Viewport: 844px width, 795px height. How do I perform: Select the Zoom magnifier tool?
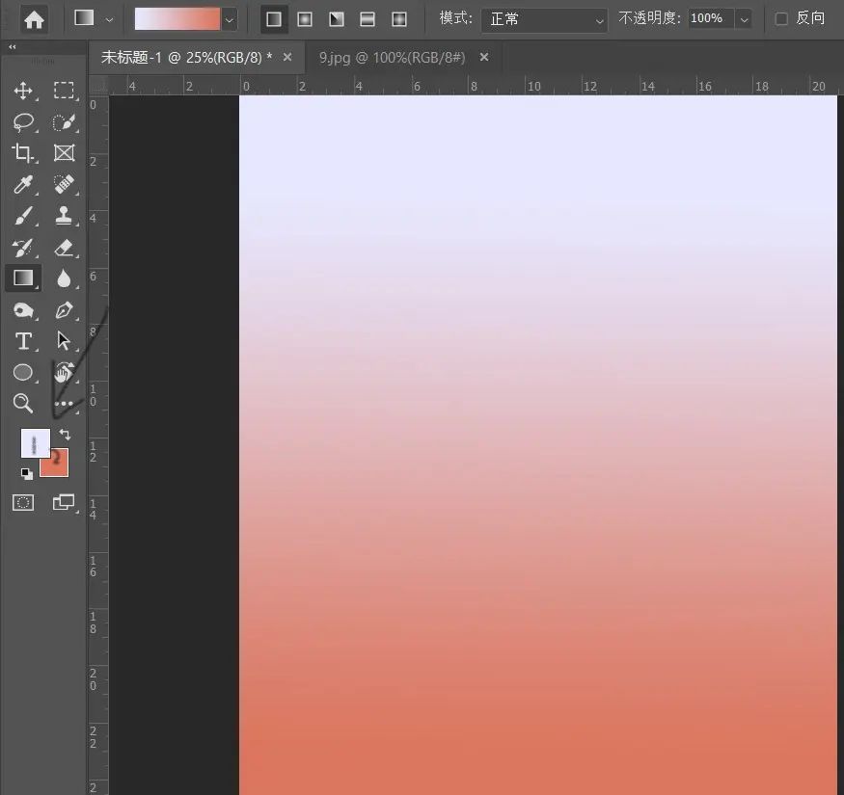click(x=23, y=403)
